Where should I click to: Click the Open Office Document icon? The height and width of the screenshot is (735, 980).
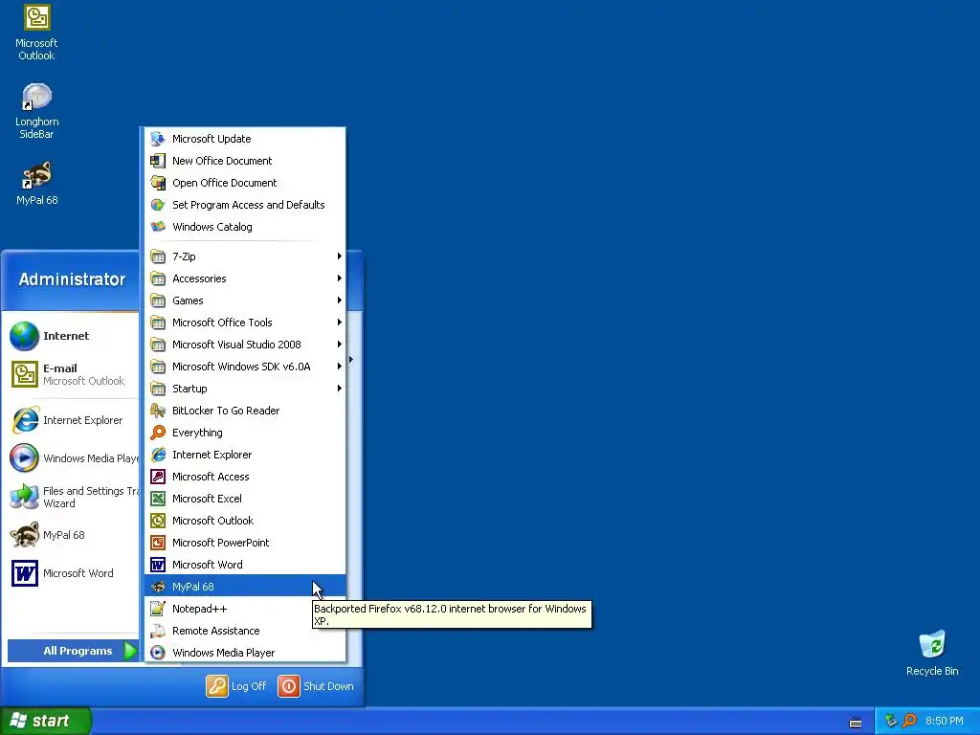[x=158, y=183]
